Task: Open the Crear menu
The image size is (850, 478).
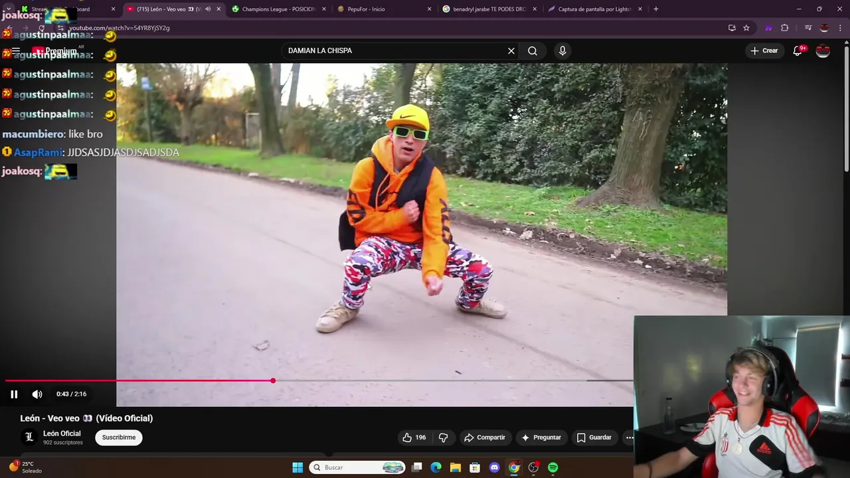Action: (x=764, y=50)
